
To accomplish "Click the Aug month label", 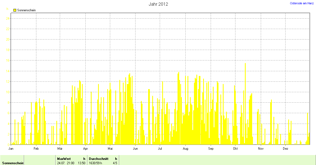I will click(185, 148).
